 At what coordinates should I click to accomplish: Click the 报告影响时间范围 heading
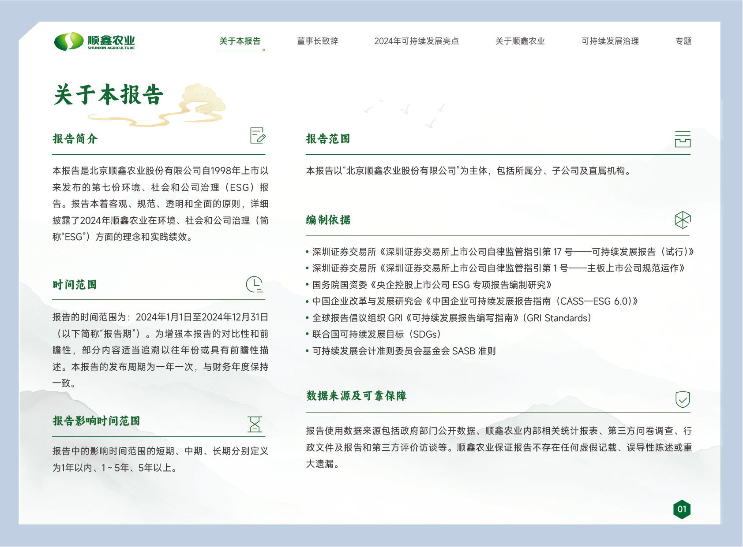96,421
